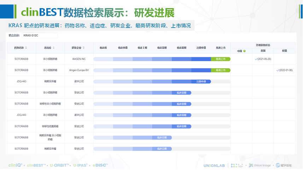
Task: Click the Union Image logo in the footer
Action: 260,165
